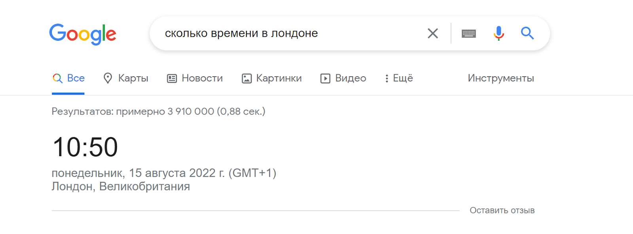The image size is (633, 234).
Task: Expand the Инструменты search tools
Action: (x=501, y=78)
